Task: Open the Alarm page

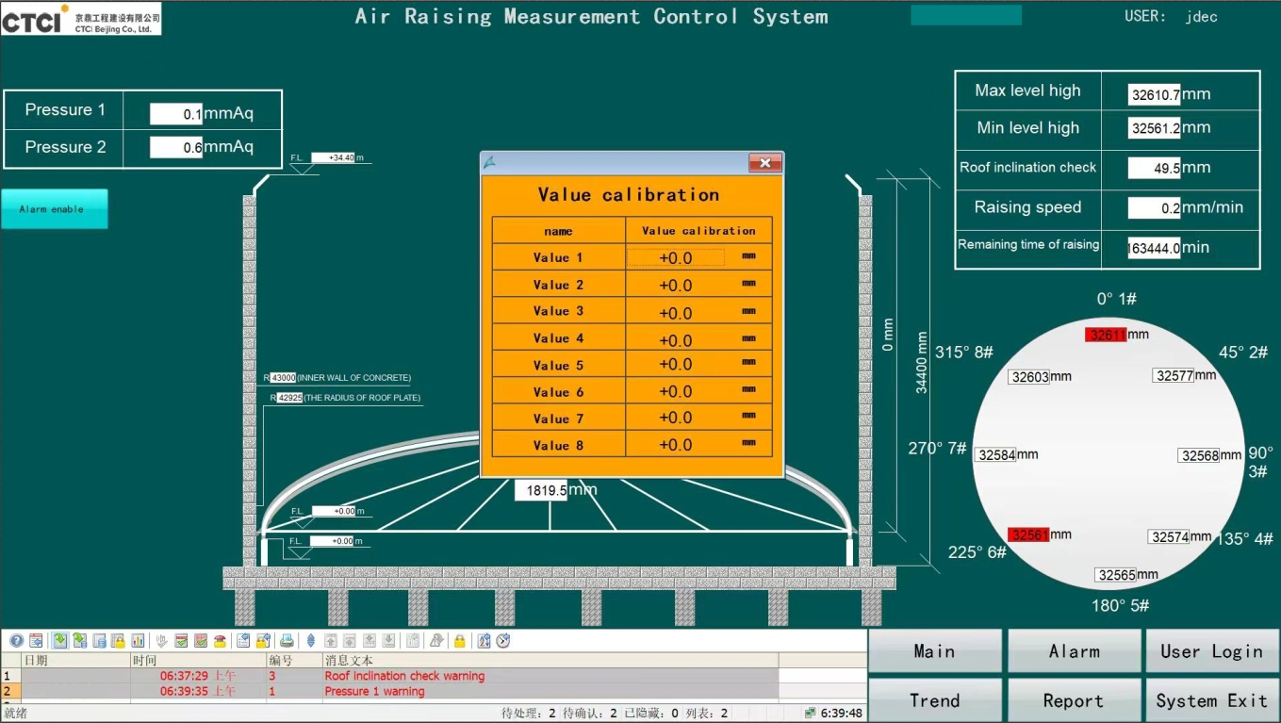Action: [x=1074, y=651]
